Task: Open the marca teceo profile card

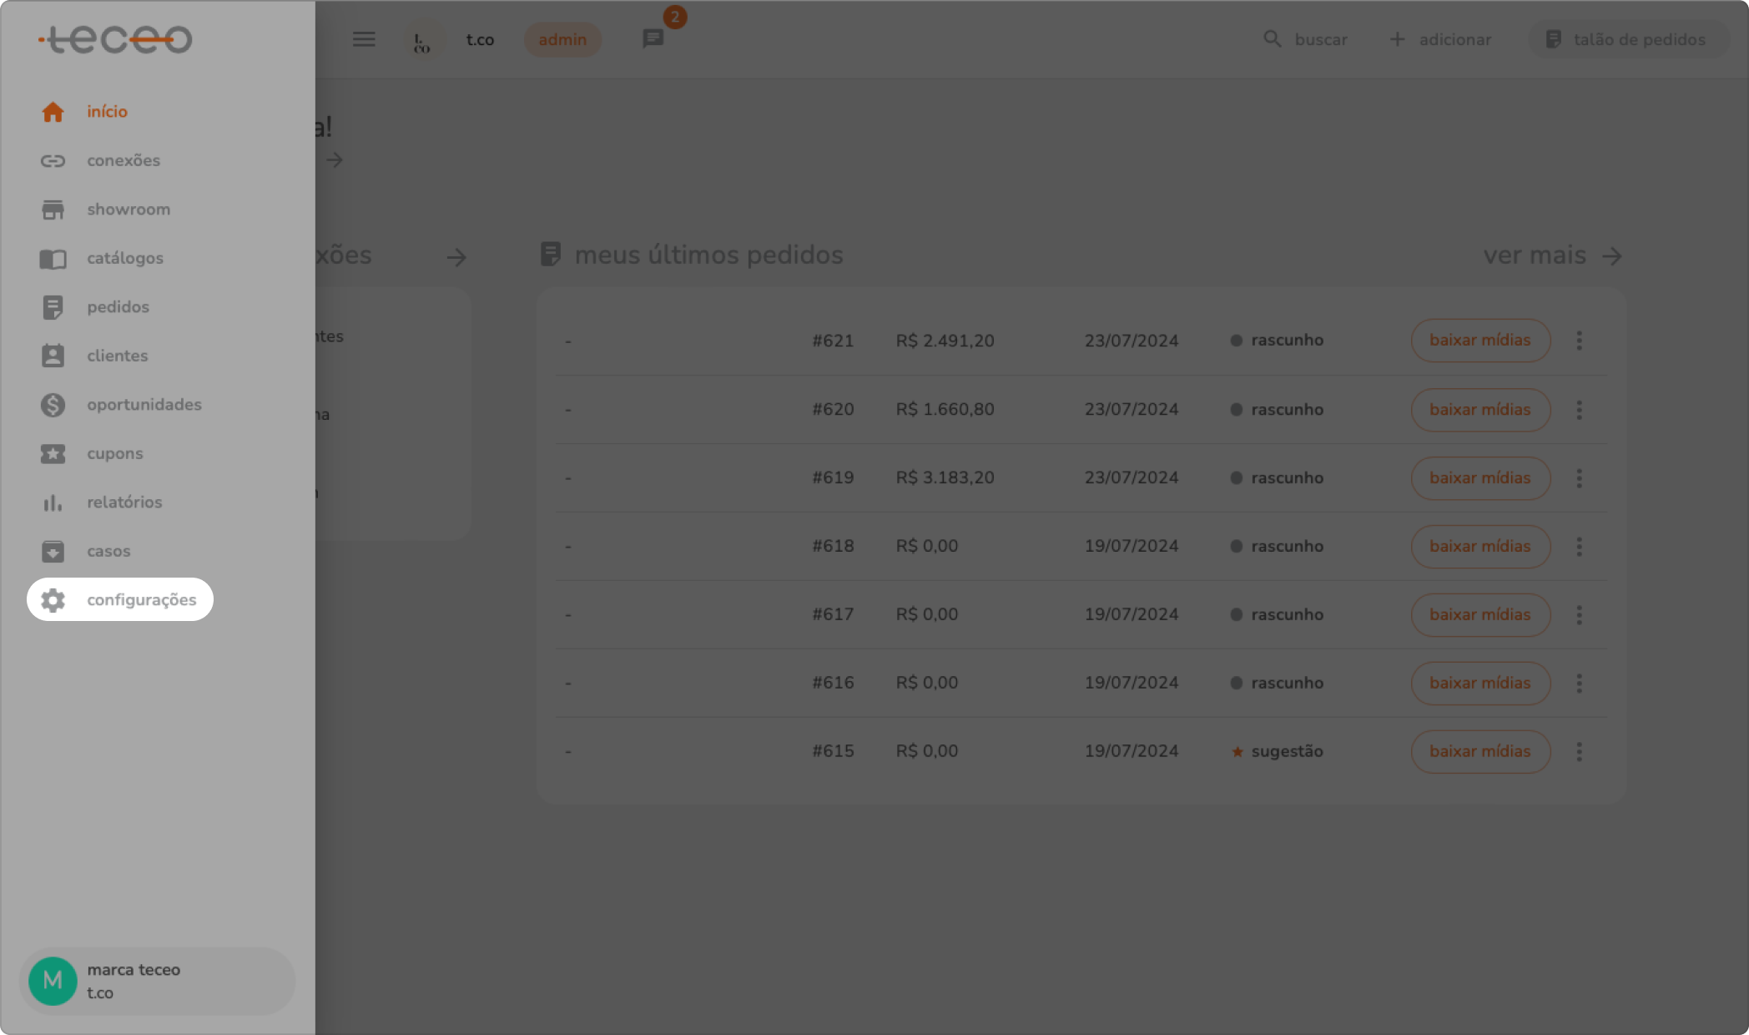Action: (157, 981)
